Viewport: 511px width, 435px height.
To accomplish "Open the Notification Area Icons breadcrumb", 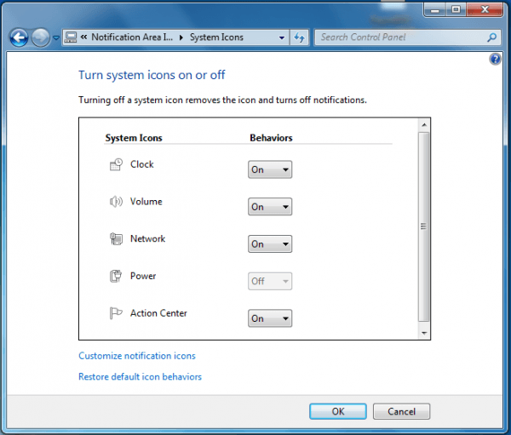I will (132, 37).
